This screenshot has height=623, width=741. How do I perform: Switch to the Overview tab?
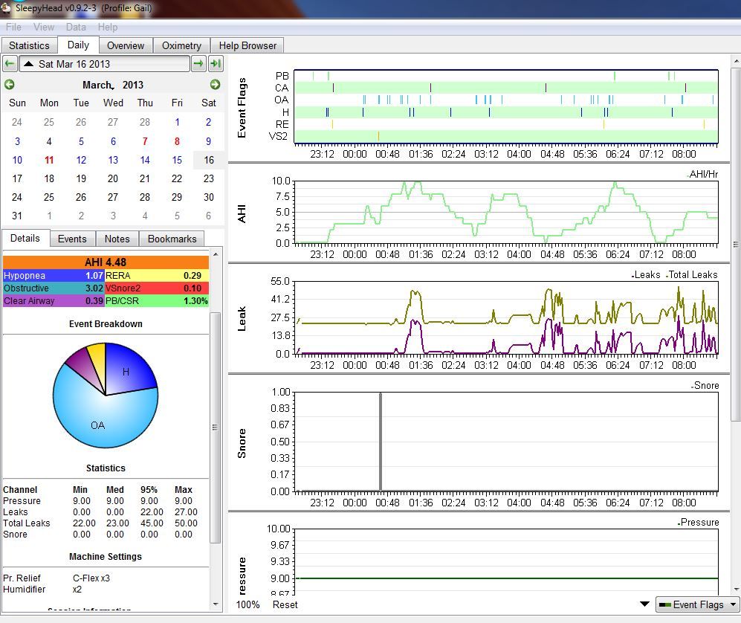[125, 45]
